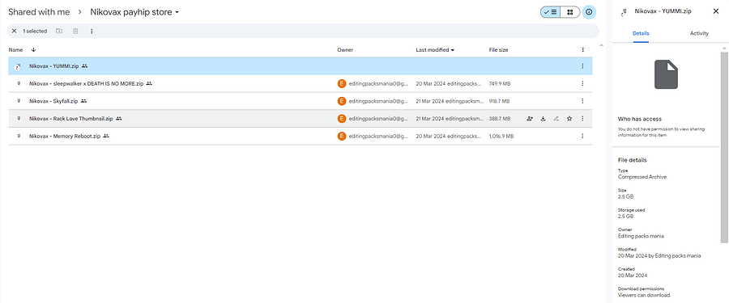Click the 1 selected count label
729x303 pixels.
point(35,31)
